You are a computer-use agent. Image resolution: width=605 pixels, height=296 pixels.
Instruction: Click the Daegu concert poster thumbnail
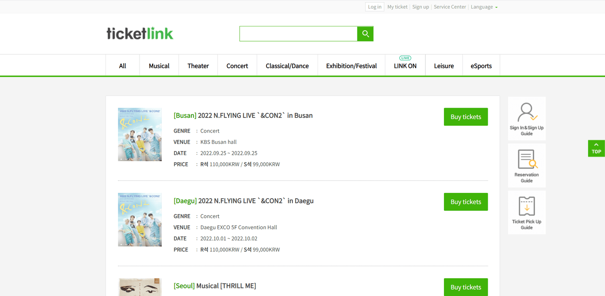140,220
